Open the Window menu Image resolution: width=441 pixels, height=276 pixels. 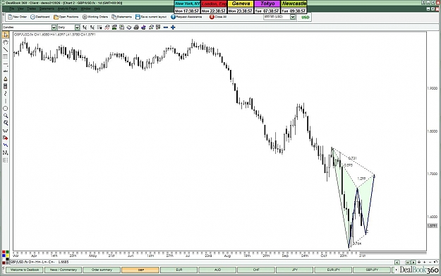[x=86, y=8]
